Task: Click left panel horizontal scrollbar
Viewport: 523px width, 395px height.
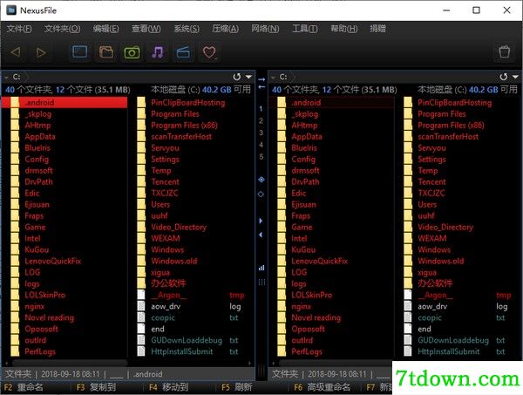Action: click(70, 363)
